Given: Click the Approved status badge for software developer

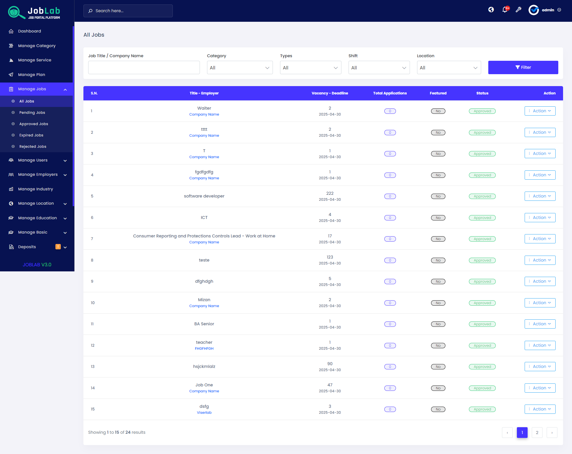Looking at the screenshot, I should (x=482, y=196).
